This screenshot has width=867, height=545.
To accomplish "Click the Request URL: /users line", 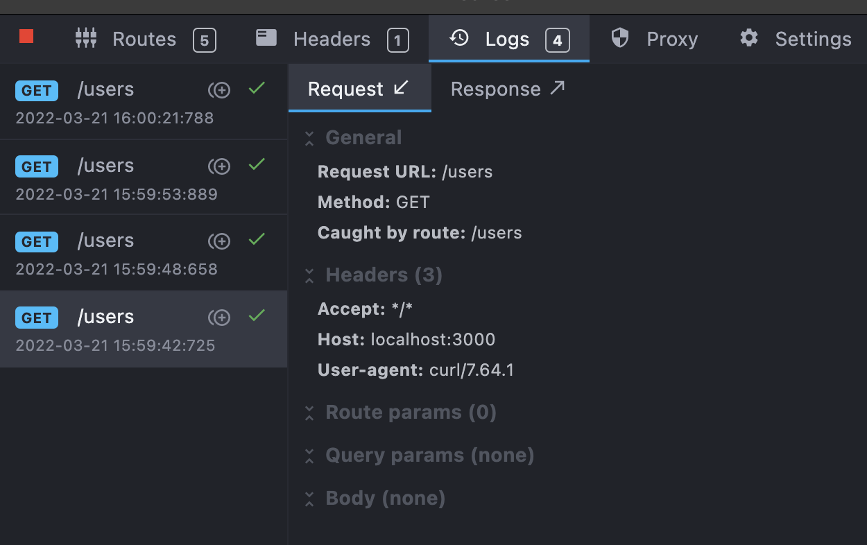I will coord(405,172).
